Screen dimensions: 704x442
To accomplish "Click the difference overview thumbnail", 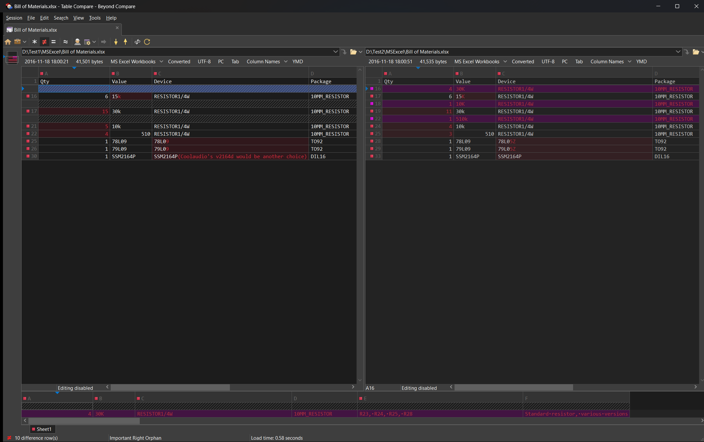I will pyautogui.click(x=12, y=58).
